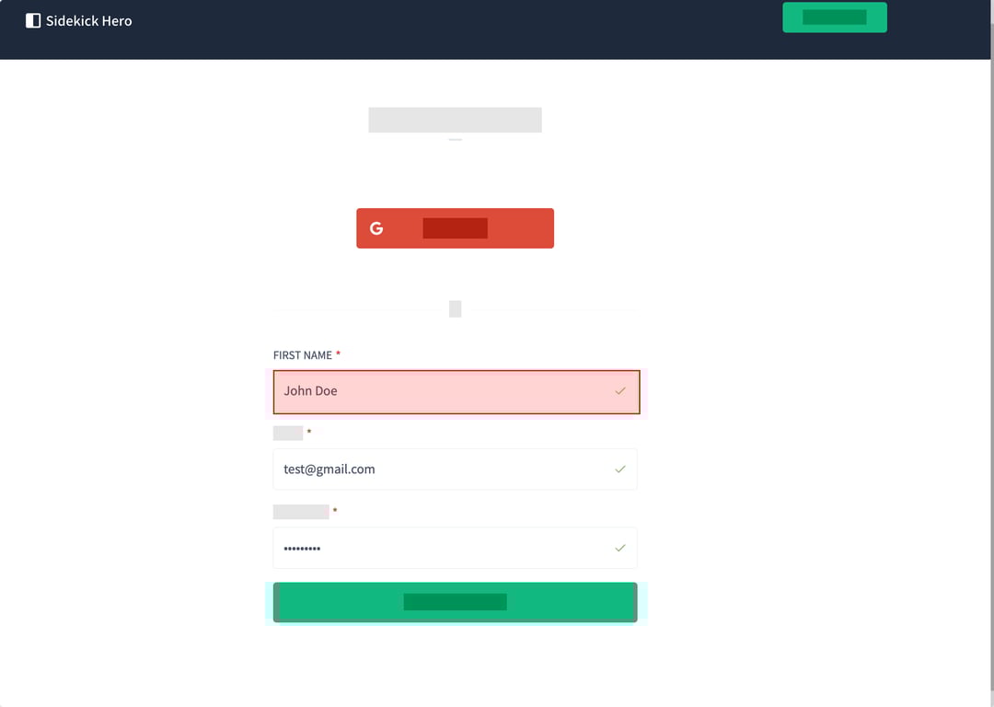
Task: Click the page heading above the Google button
Action: [455, 120]
